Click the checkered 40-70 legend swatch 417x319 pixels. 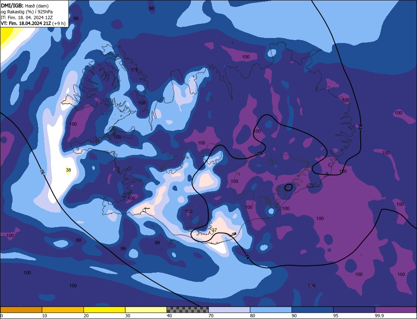click(x=188, y=310)
